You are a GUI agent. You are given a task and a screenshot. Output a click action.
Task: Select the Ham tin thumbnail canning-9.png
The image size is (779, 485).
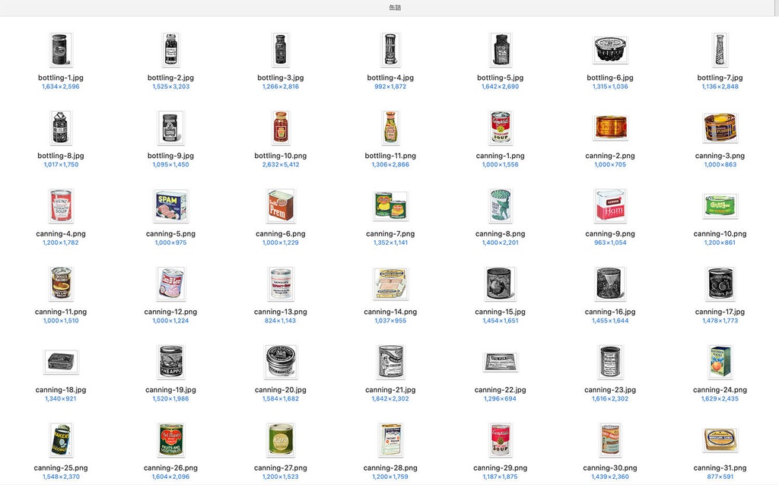[610, 206]
